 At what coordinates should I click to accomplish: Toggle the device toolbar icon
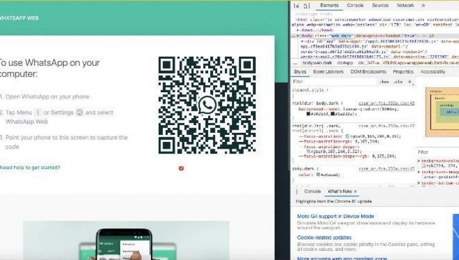[x=307, y=6]
